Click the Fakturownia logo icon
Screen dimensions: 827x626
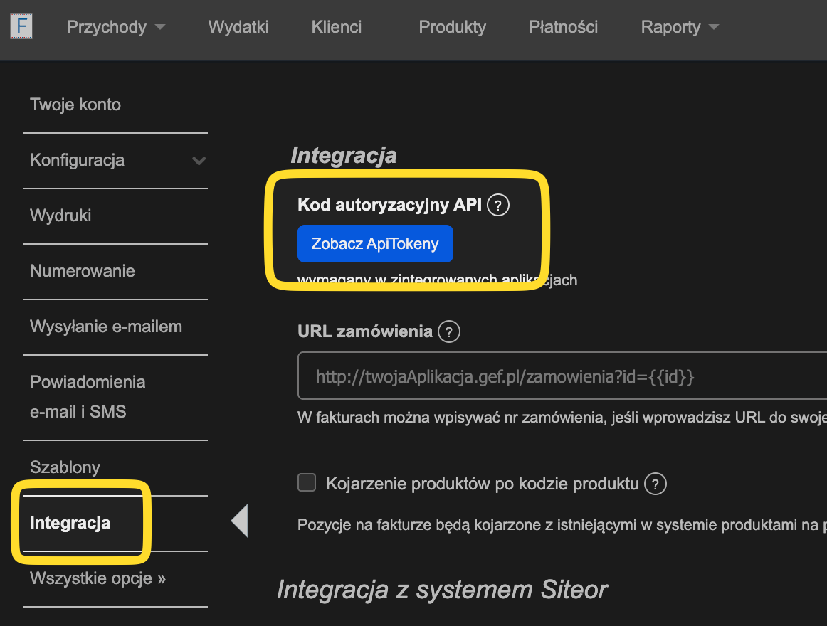click(21, 25)
